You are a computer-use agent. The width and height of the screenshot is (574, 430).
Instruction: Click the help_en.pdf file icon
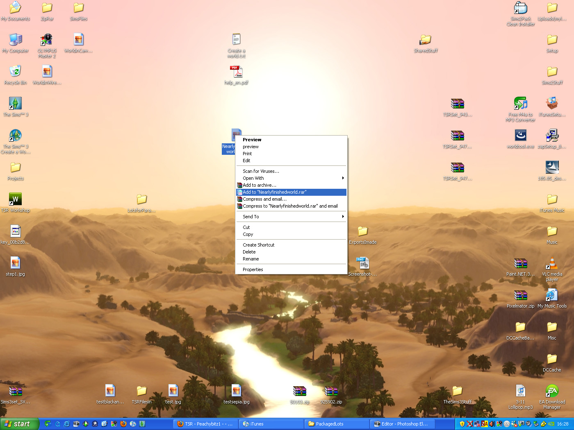pos(236,72)
